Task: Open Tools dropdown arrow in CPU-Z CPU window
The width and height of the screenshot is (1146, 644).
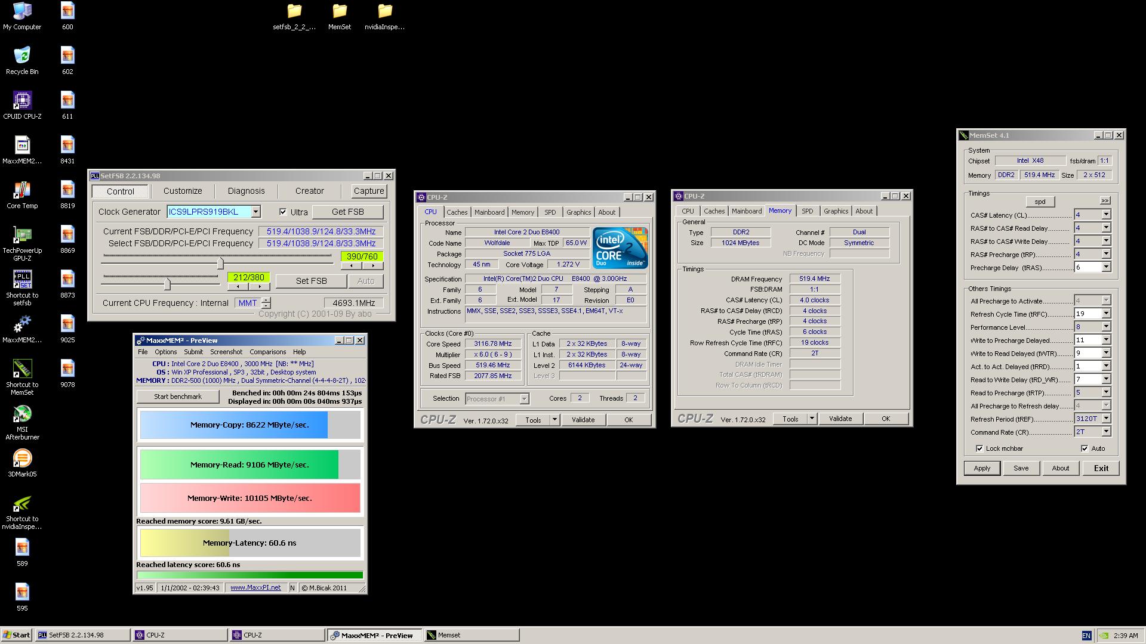Action: coord(554,420)
